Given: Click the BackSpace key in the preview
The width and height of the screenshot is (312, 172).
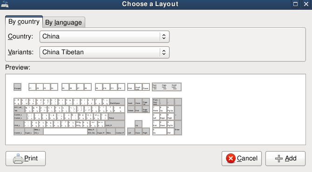Looking at the screenshot, I should tap(117, 102).
